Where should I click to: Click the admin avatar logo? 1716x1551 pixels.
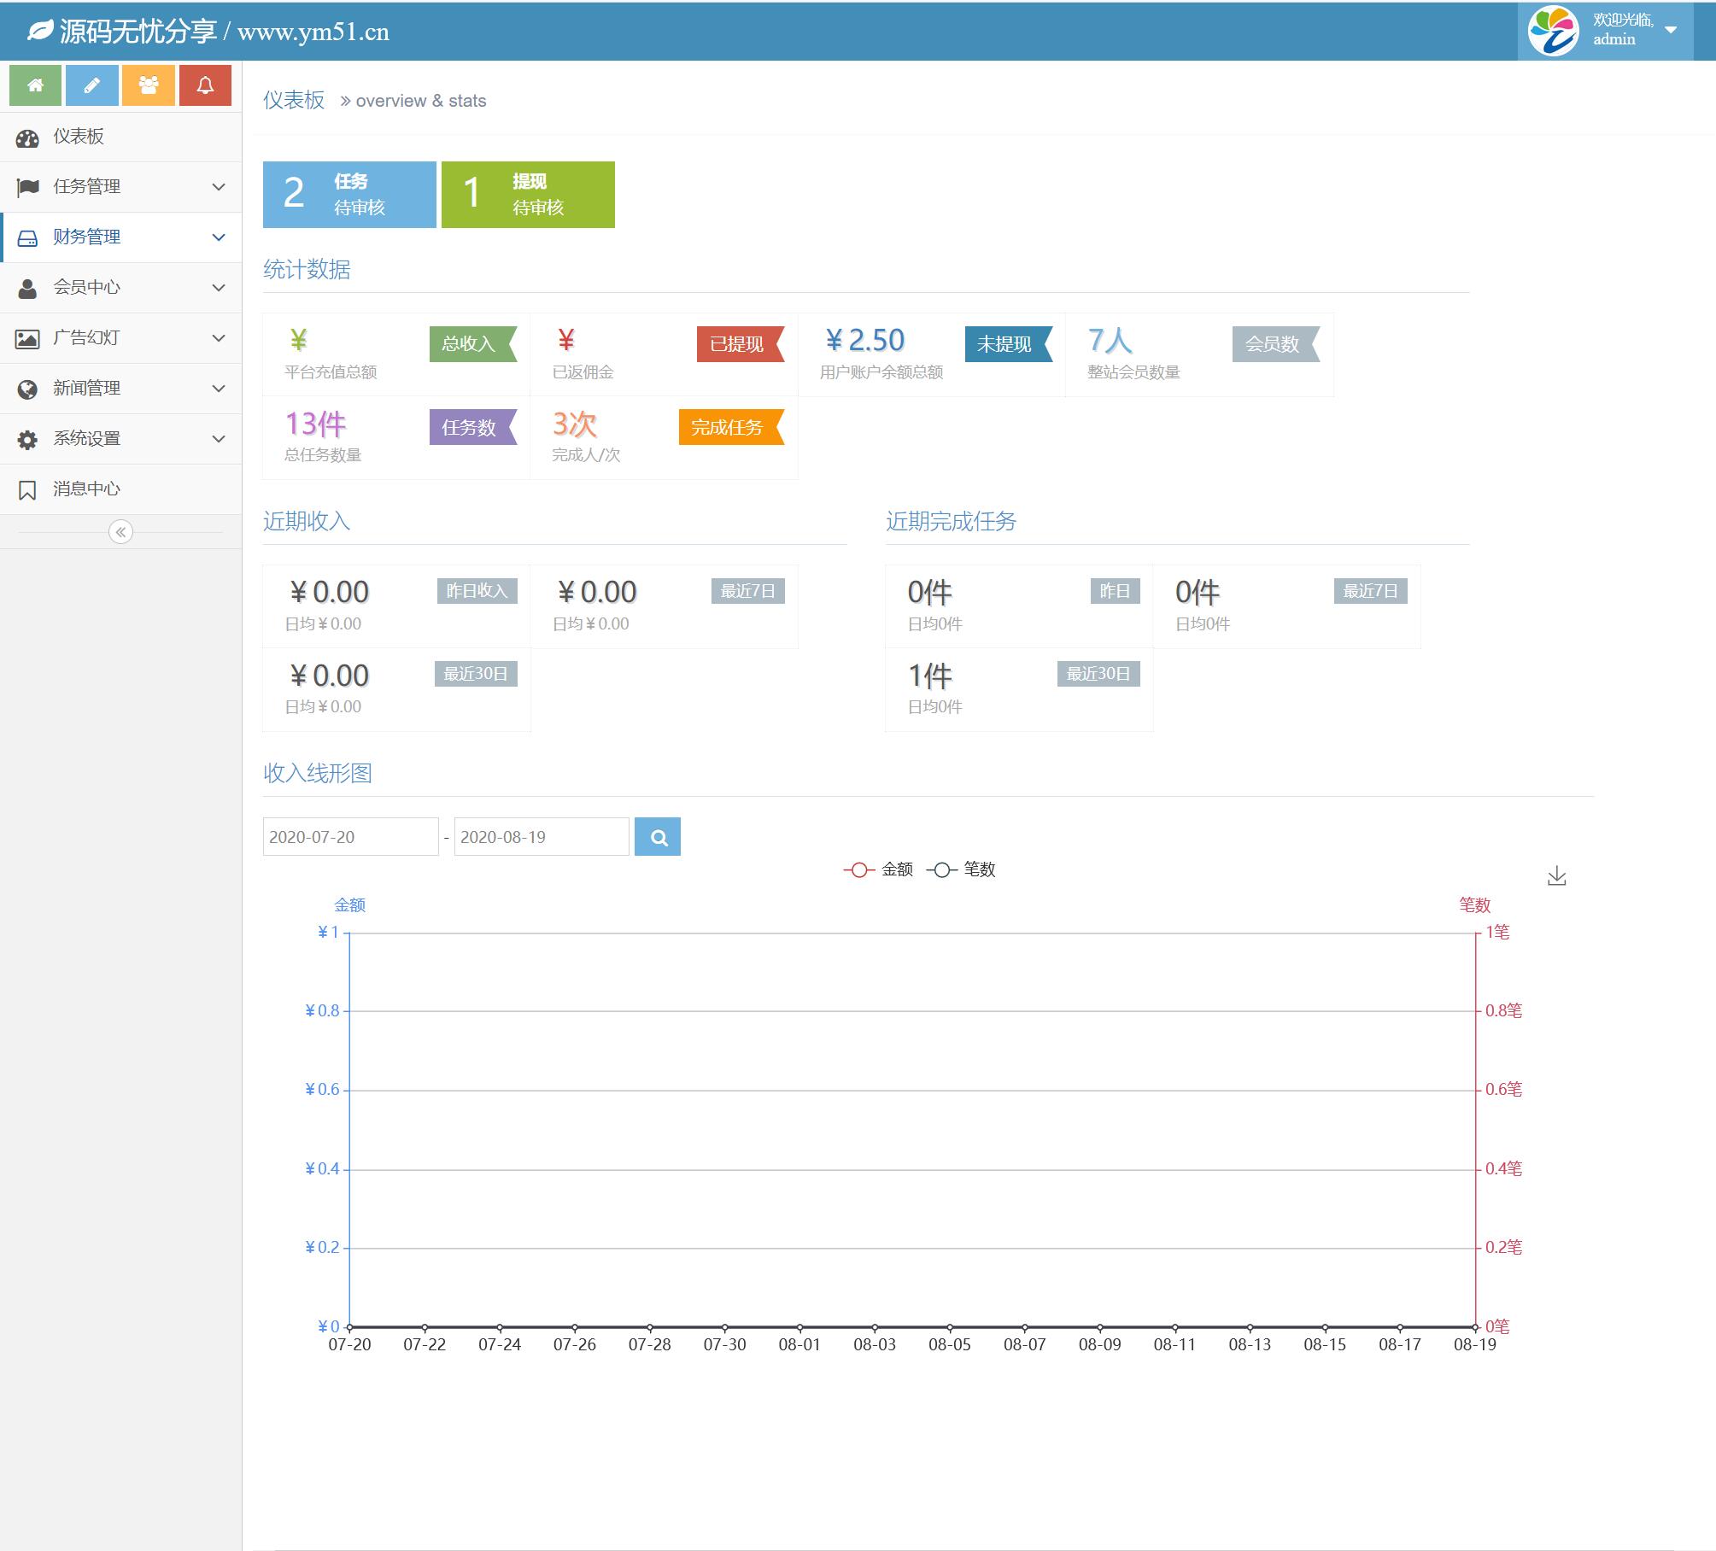tap(1553, 31)
